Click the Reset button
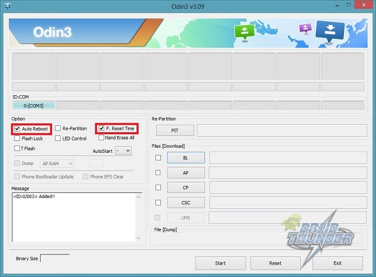This screenshot has width=376, height=277. [x=275, y=263]
